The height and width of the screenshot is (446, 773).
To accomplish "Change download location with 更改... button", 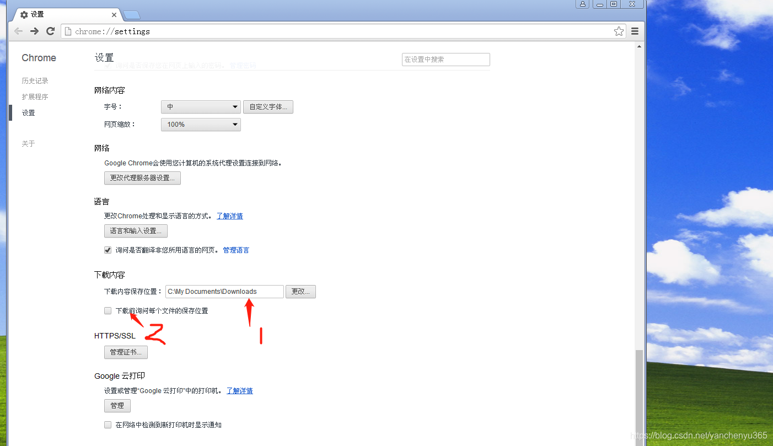I will 300,292.
